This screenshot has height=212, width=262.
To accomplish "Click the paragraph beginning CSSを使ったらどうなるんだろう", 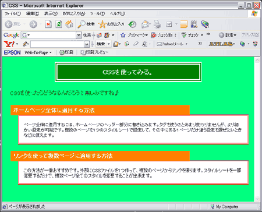I will [x=64, y=93].
